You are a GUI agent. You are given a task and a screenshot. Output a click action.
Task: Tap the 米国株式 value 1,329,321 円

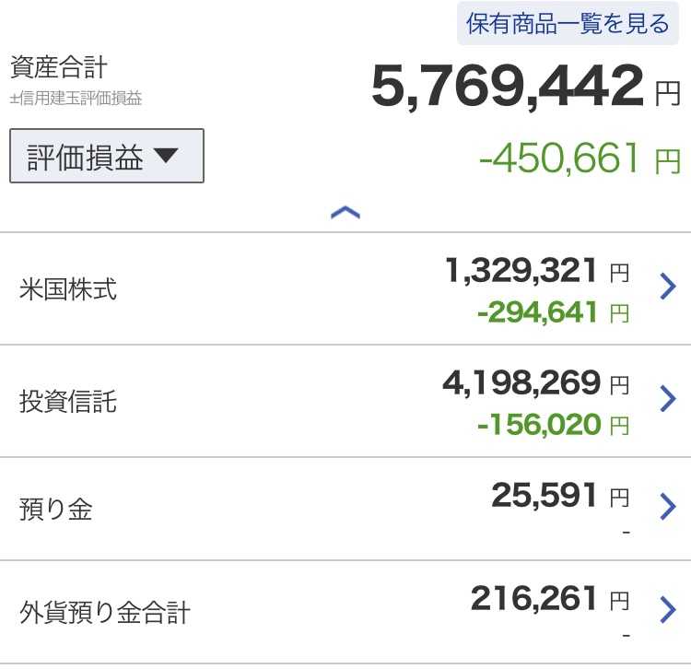[x=537, y=270]
